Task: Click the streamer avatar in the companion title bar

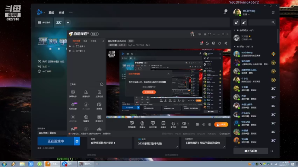Action: (x=192, y=34)
